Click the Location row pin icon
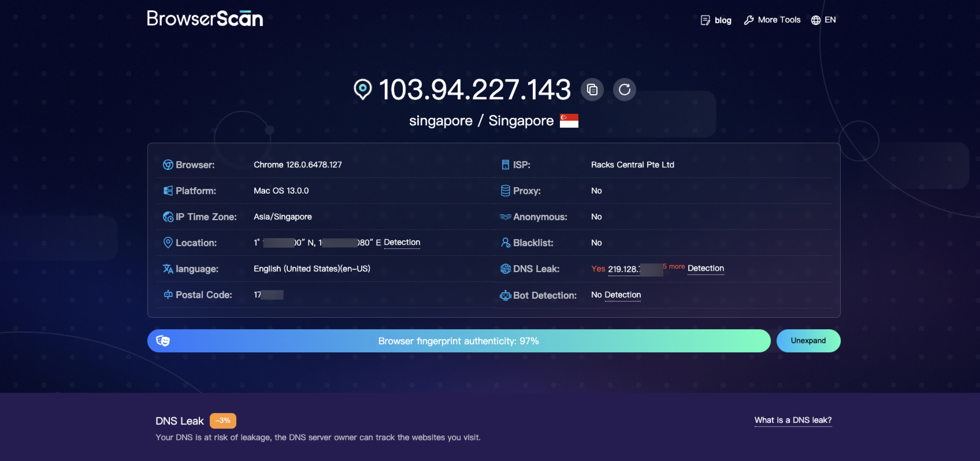 [168, 243]
